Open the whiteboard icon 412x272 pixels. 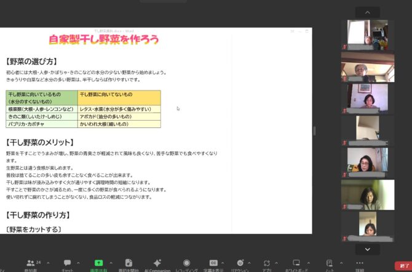296,263
